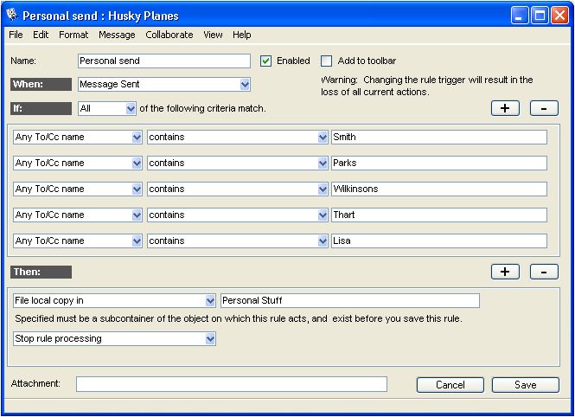Open the contains dropdown in the Smith row
This screenshot has height=417, width=575.
[x=323, y=138]
